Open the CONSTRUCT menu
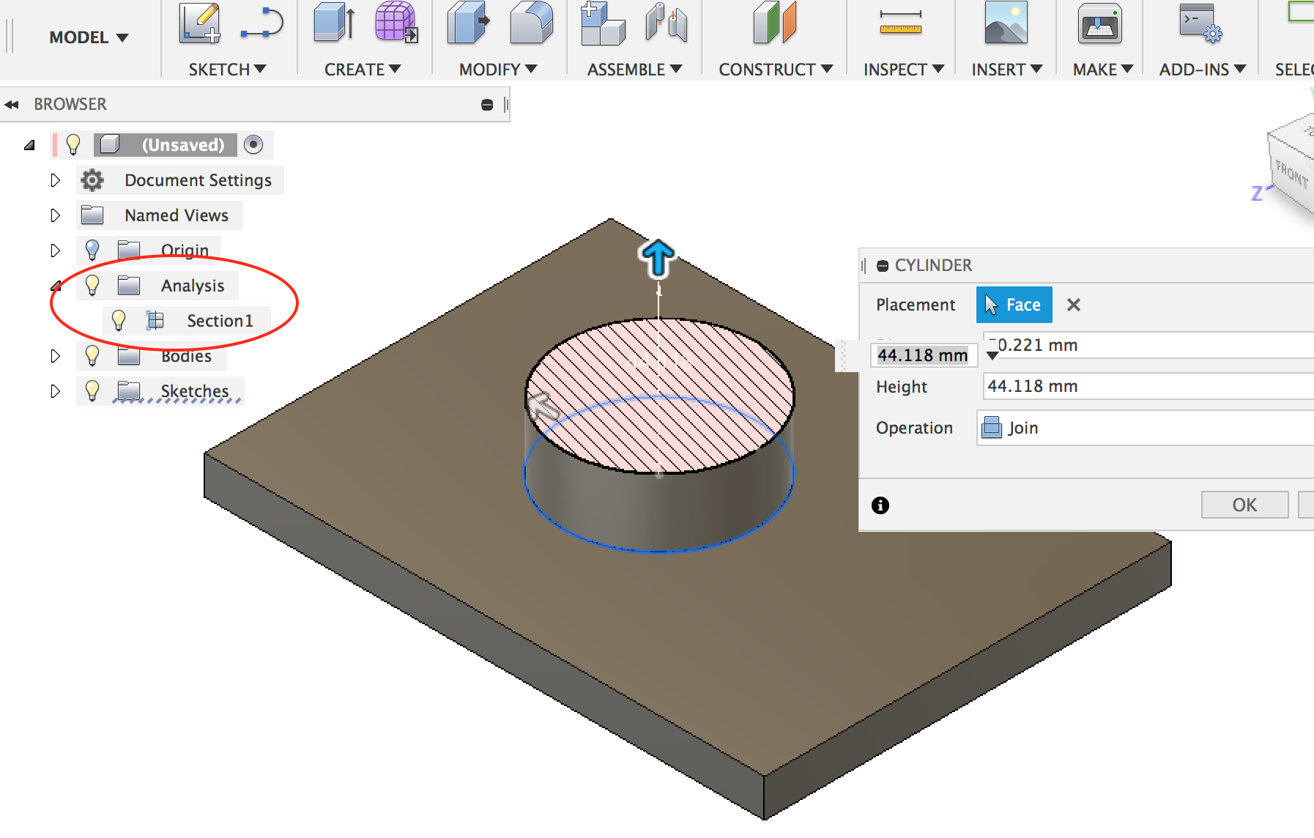The width and height of the screenshot is (1314, 838). pyautogui.click(x=776, y=70)
